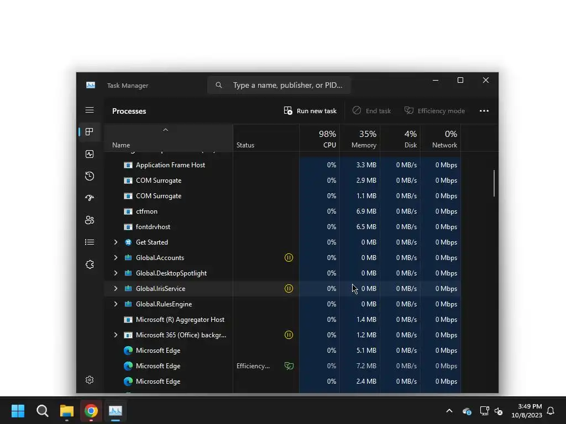Expand the Microsoft 365 (Office) background group

click(116, 335)
